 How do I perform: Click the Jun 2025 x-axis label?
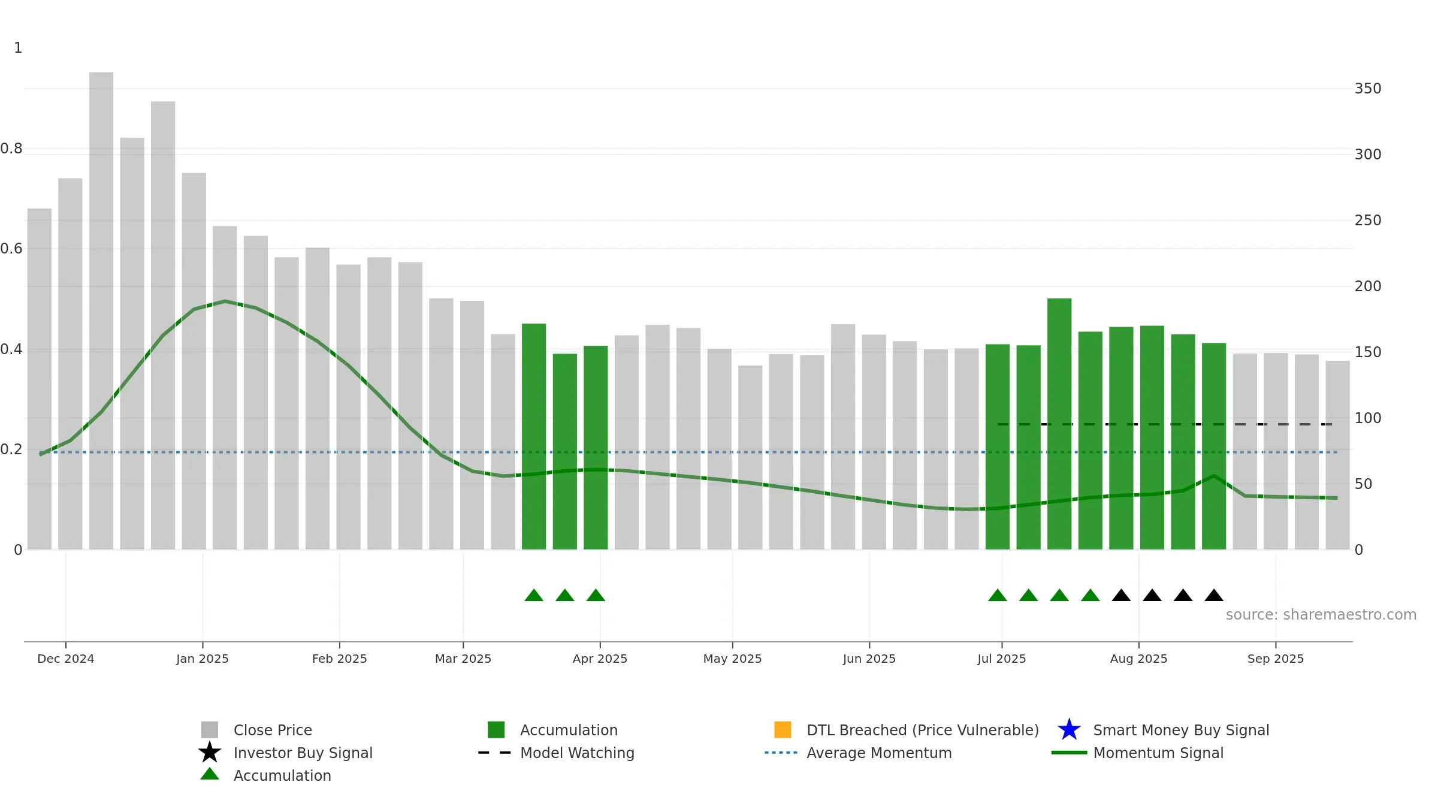[x=869, y=659]
